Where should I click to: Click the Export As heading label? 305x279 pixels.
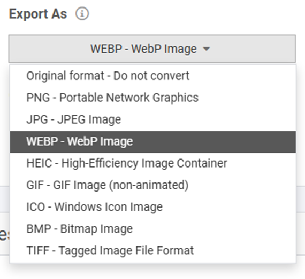(x=38, y=14)
